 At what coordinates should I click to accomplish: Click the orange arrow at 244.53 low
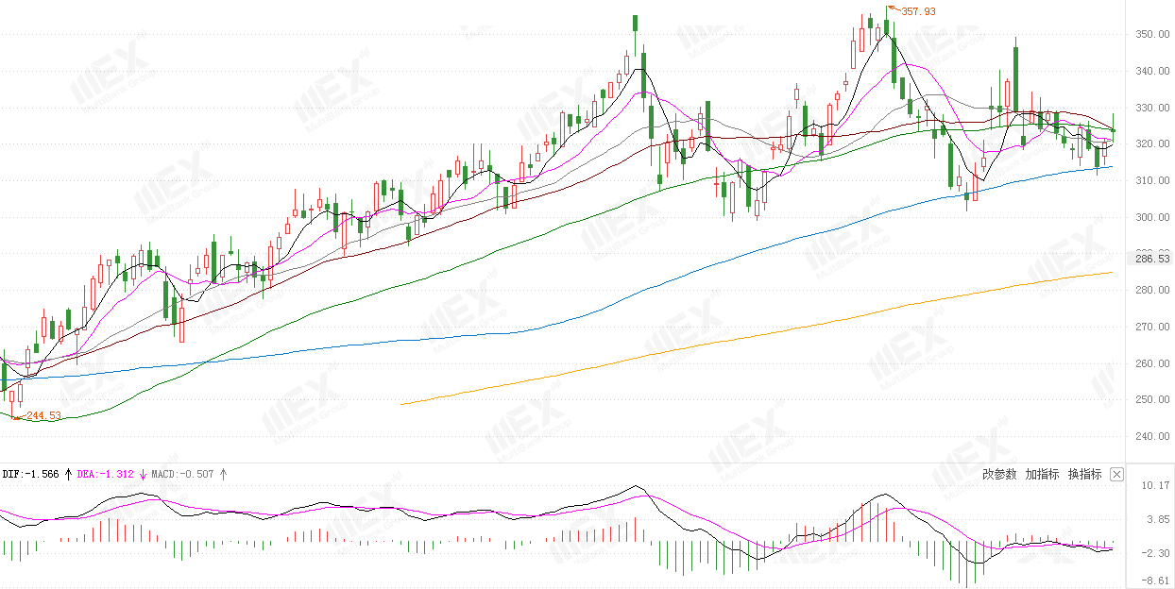point(19,416)
